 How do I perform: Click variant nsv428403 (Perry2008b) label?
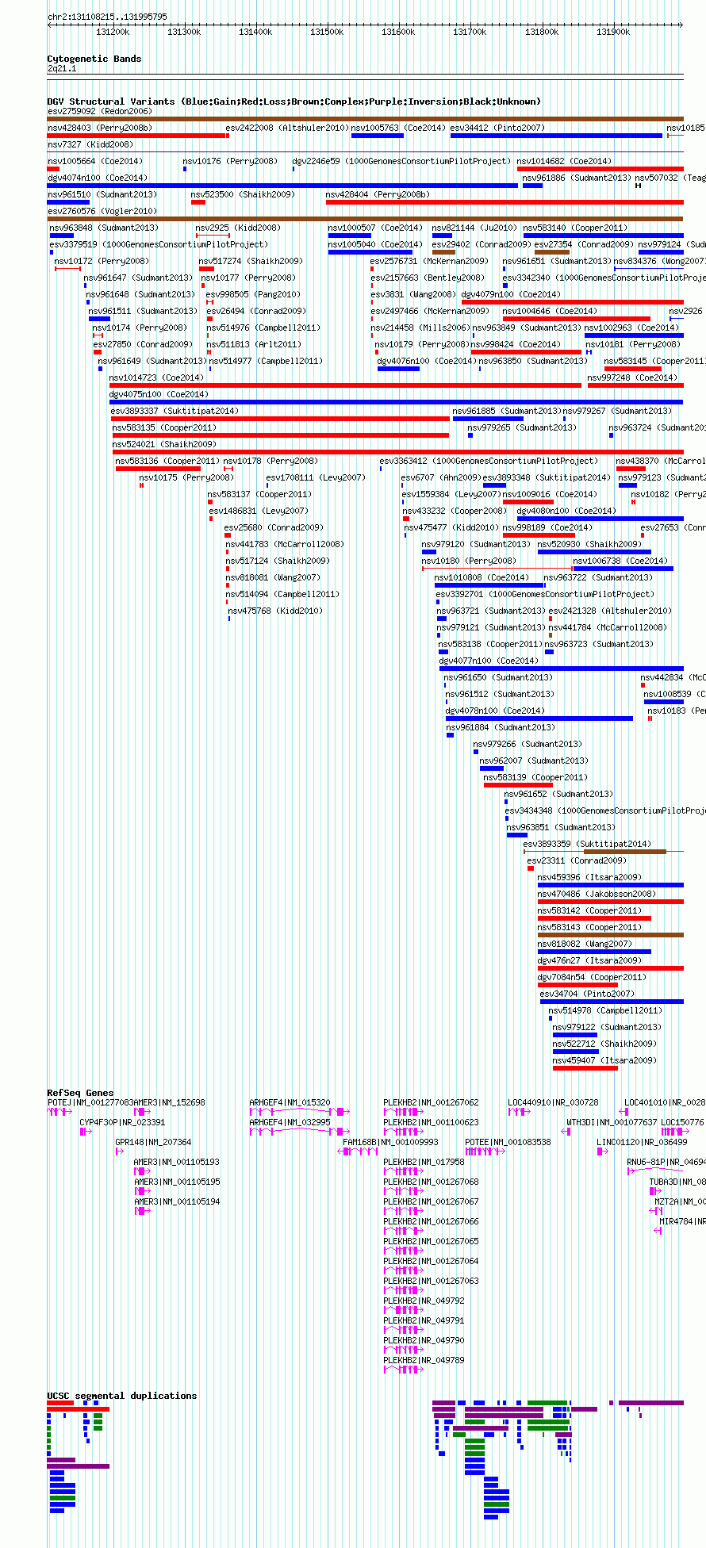point(100,128)
